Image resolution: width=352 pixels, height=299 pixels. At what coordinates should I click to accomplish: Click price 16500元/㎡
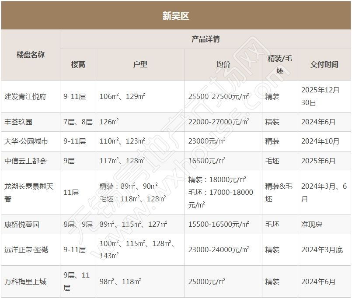coord(206,161)
